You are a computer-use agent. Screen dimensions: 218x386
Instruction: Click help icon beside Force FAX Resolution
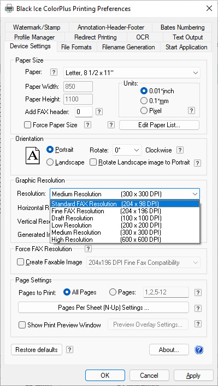point(88,249)
